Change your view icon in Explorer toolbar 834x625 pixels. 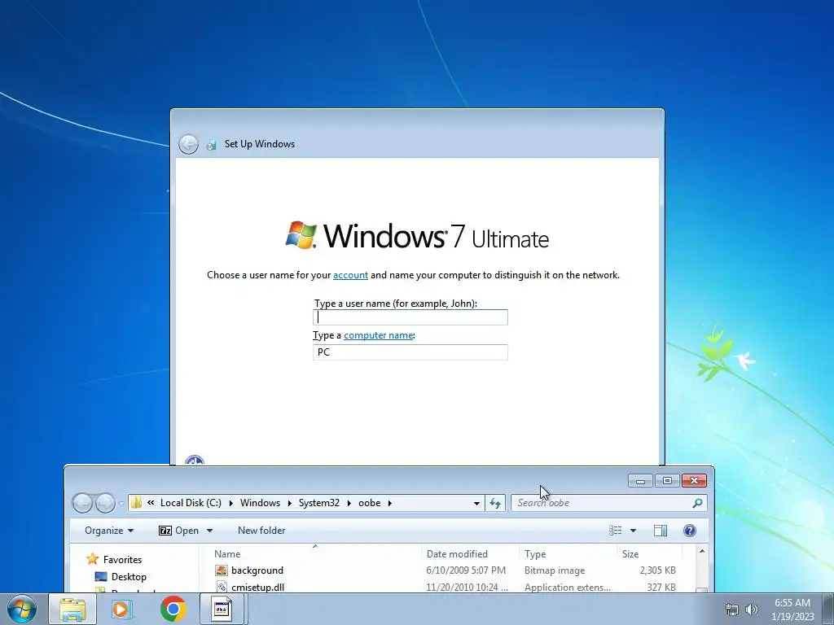(616, 531)
